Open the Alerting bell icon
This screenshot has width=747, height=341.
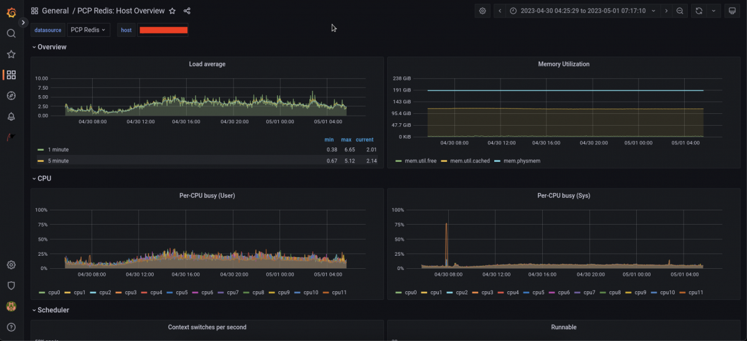11,116
